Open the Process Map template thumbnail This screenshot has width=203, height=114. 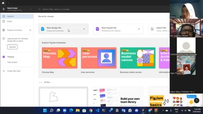click(x=60, y=58)
